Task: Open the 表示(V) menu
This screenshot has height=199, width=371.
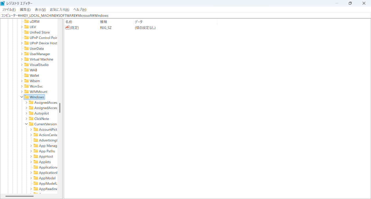Action: [x=40, y=10]
